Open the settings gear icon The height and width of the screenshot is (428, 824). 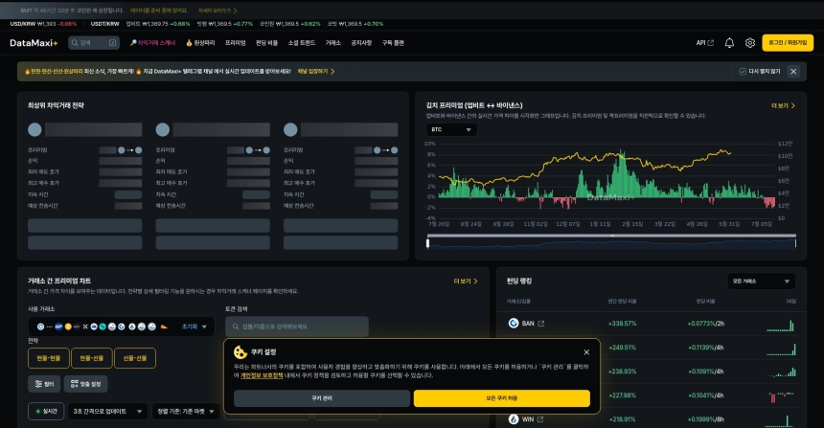click(750, 43)
